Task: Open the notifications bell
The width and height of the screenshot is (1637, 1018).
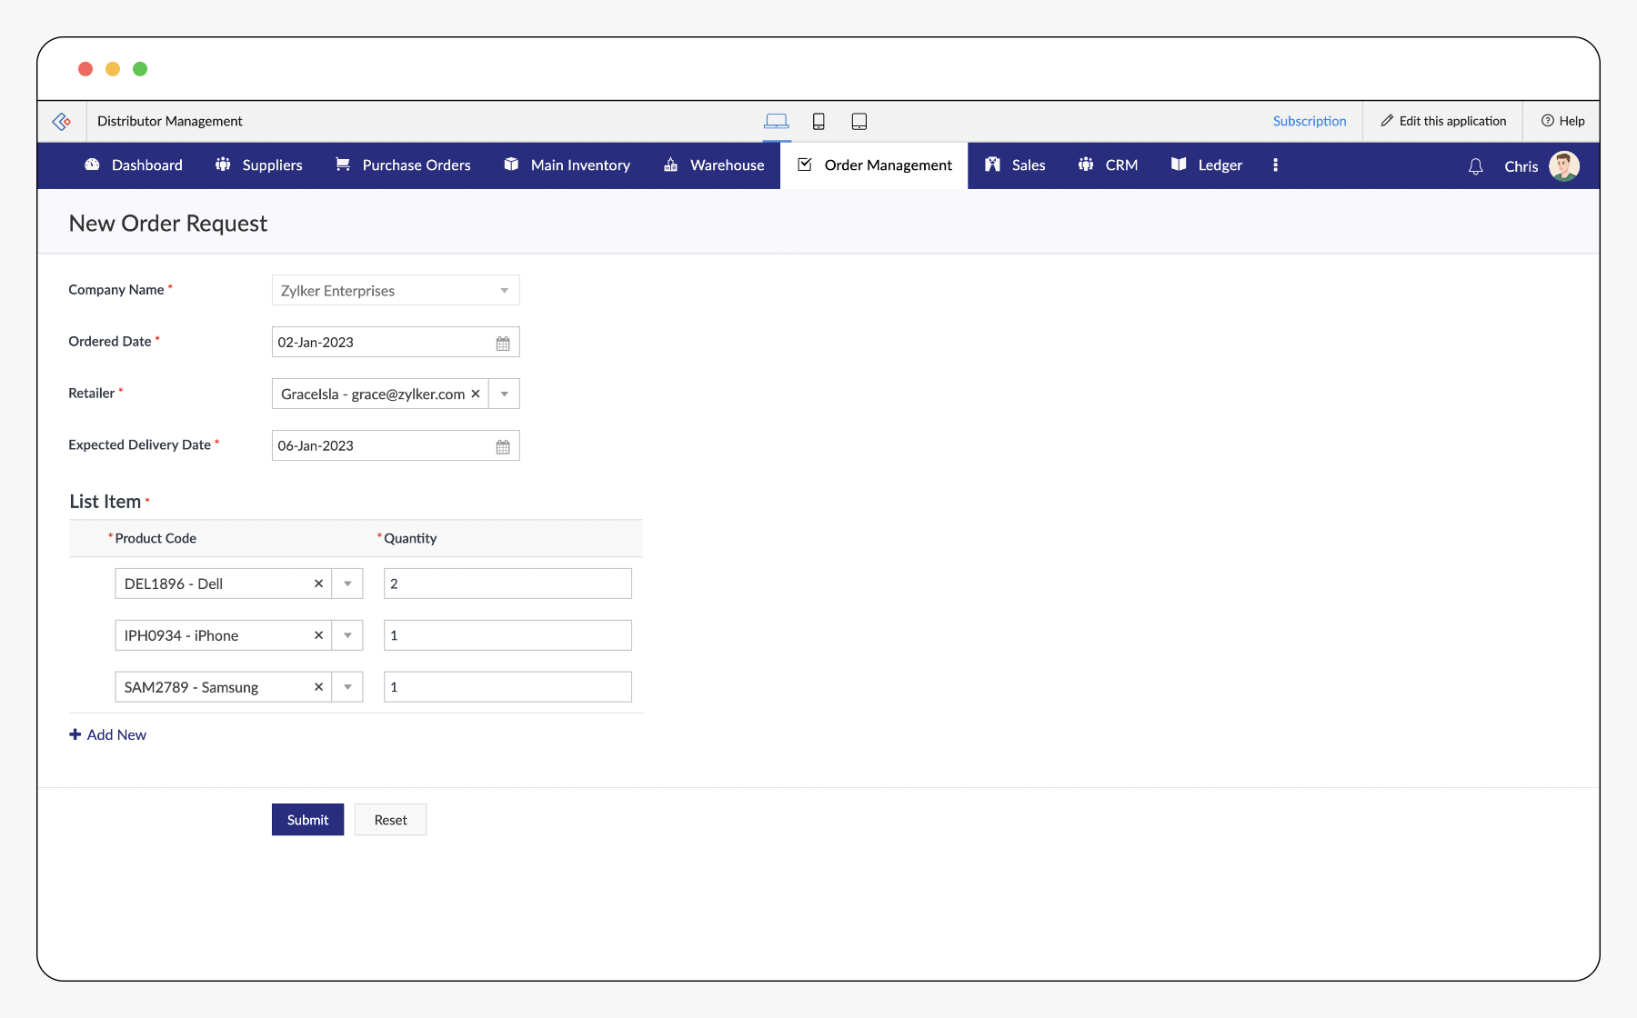Action: pyautogui.click(x=1475, y=166)
